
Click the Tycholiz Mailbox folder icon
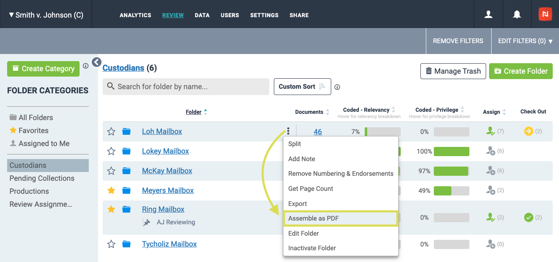pos(126,244)
